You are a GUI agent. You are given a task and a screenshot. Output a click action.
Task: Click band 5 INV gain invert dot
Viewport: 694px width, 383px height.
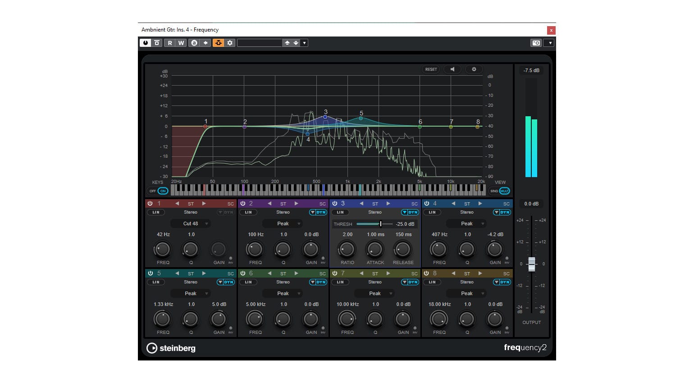(x=231, y=328)
